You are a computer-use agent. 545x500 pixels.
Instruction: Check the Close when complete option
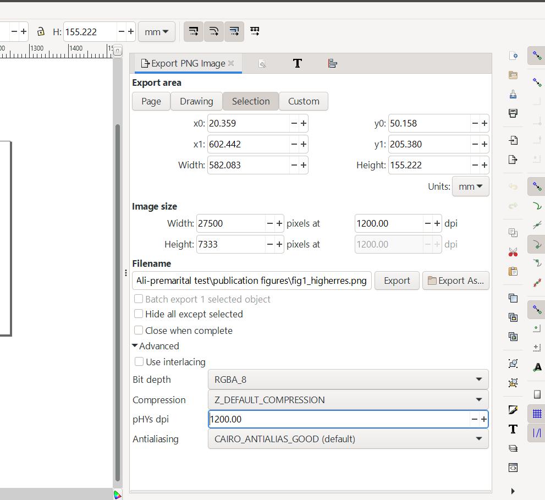[139, 331]
